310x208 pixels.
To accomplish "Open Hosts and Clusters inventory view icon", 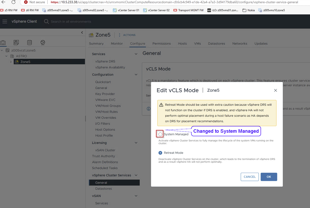I will click(3, 43).
